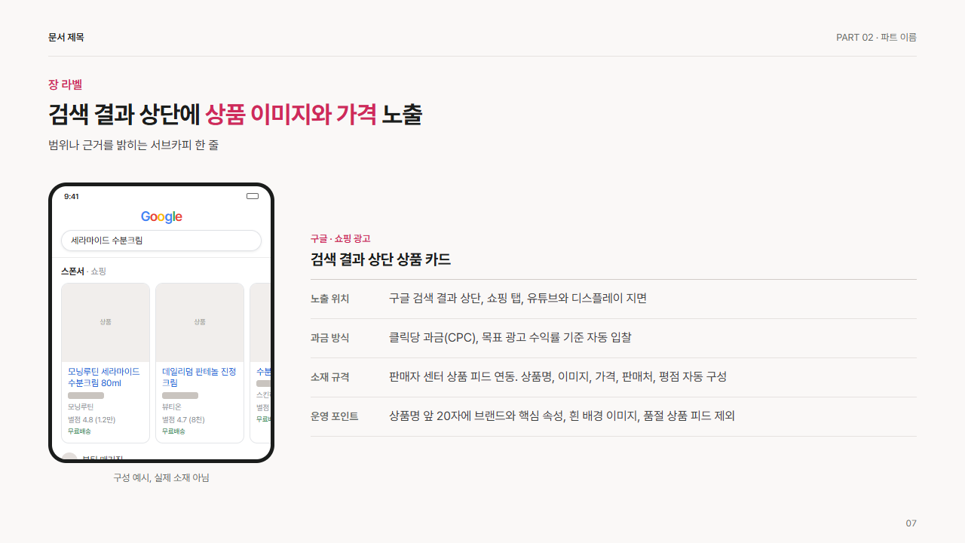Click the value 클릭당 과금(CPC), 목표 광고 수익률
This screenshot has width=965, height=543.
(x=510, y=337)
